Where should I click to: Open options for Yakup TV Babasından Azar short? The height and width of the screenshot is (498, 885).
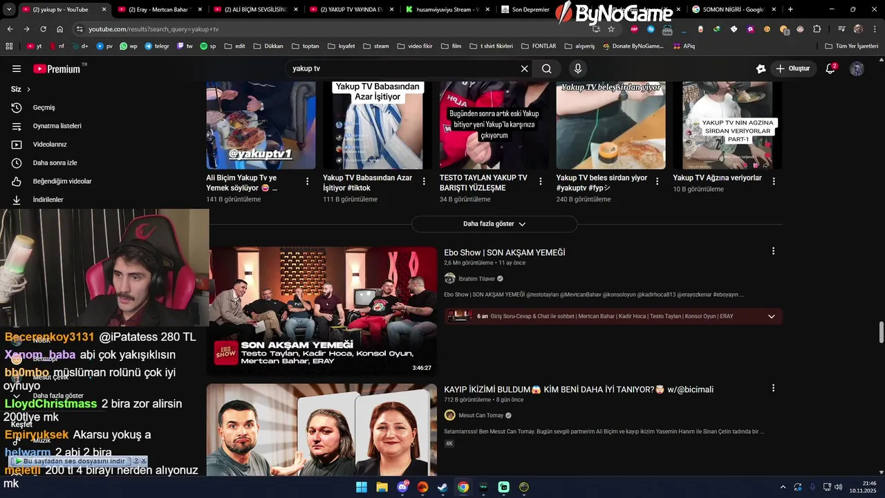pos(424,181)
